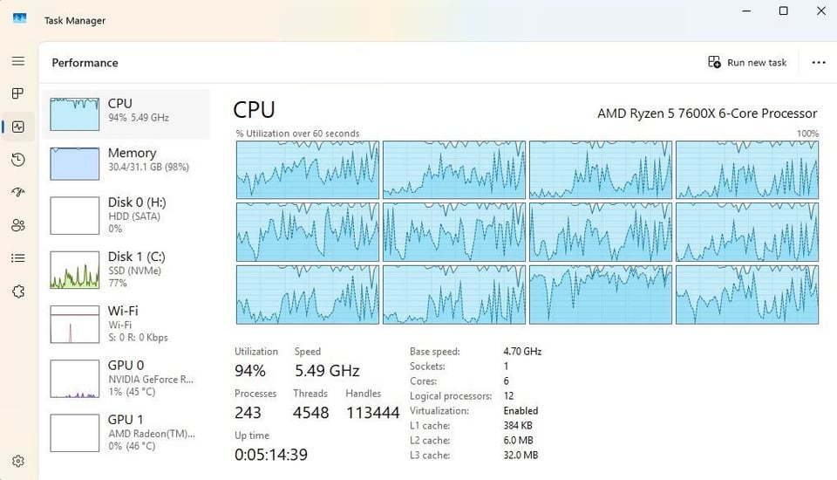
Task: Open the Services page icon
Action: tap(18, 291)
